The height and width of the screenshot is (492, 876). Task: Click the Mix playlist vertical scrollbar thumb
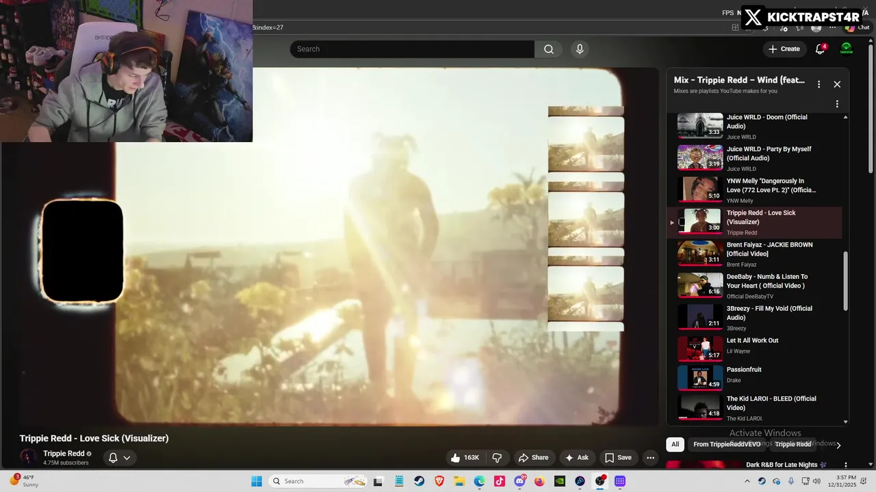845,281
